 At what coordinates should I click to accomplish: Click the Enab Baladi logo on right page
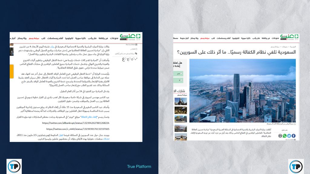[289, 37]
